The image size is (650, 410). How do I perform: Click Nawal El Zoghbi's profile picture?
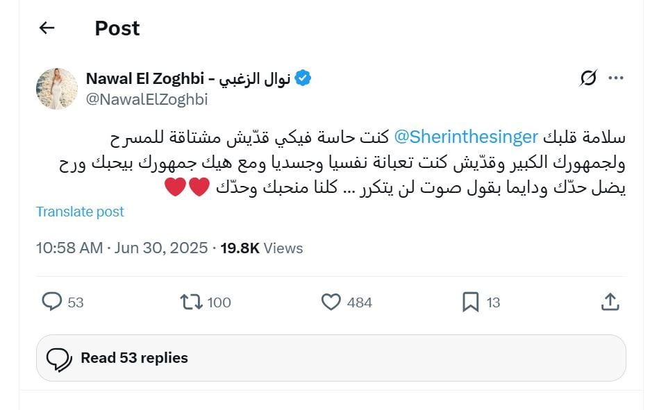point(56,87)
